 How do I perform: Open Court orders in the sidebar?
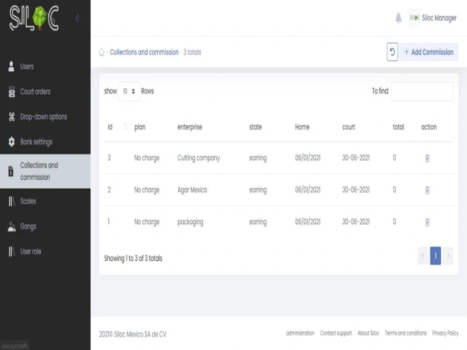pyautogui.click(x=45, y=91)
